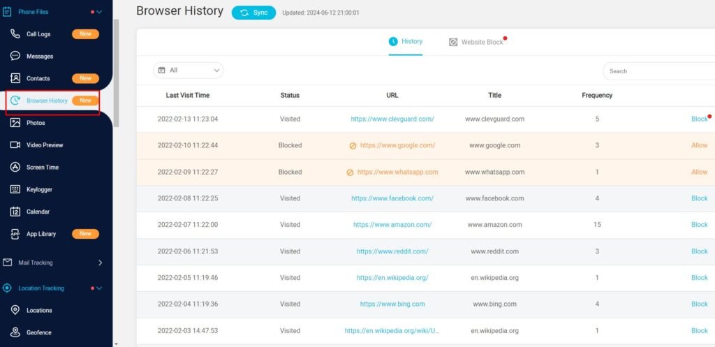The height and width of the screenshot is (347, 715).
Task: Click the sidebar vertical scrollbar
Action: coord(117,73)
